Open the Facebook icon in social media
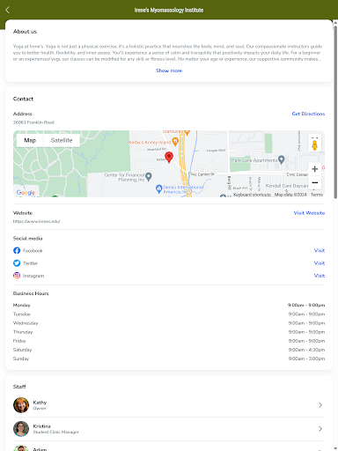Viewport: 338px width, 451px height. (17, 250)
